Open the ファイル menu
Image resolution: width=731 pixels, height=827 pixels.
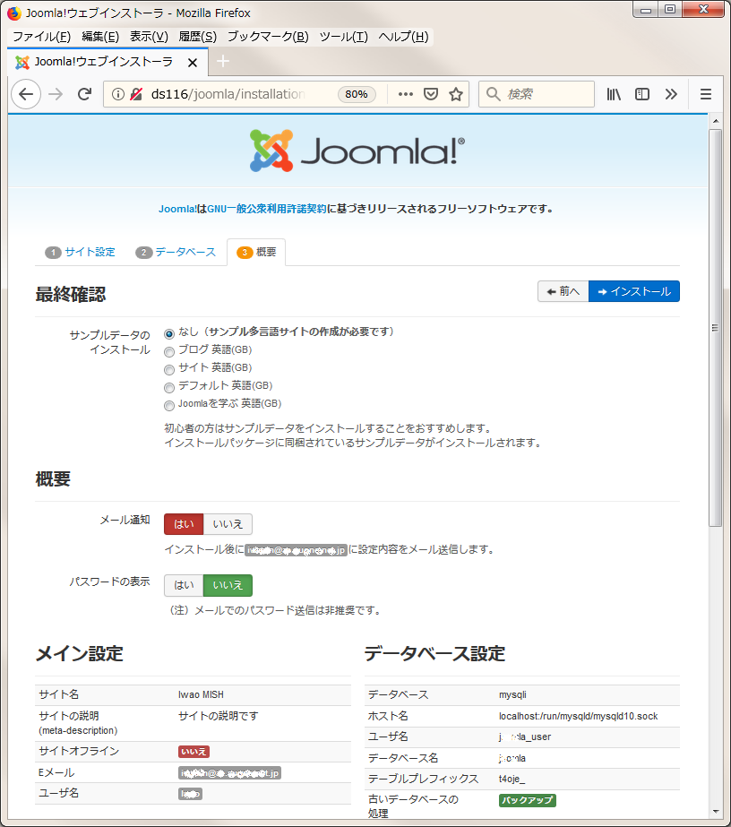[42, 37]
